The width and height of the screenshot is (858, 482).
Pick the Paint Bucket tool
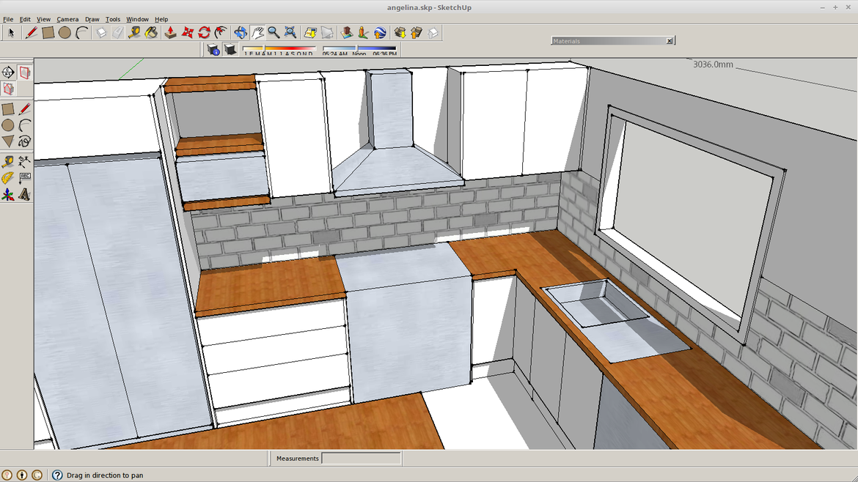(151, 32)
